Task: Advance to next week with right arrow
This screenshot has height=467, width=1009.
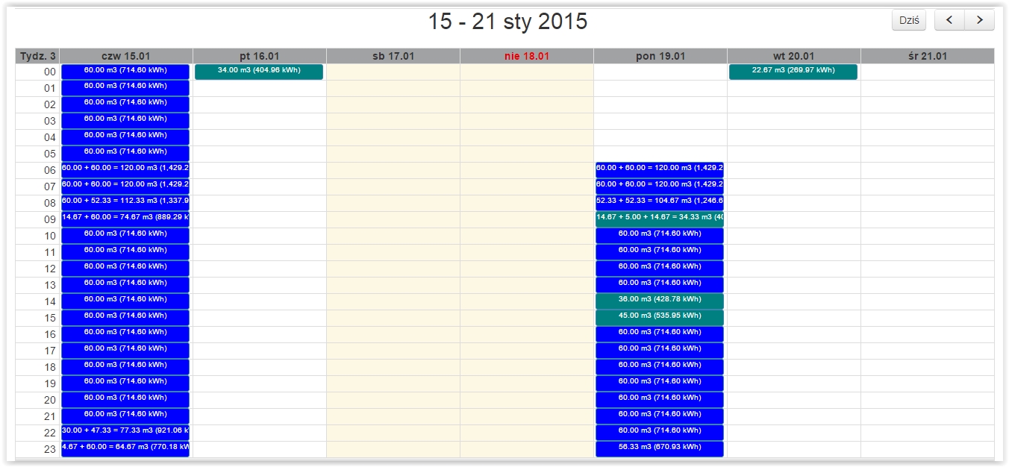Action: [979, 20]
